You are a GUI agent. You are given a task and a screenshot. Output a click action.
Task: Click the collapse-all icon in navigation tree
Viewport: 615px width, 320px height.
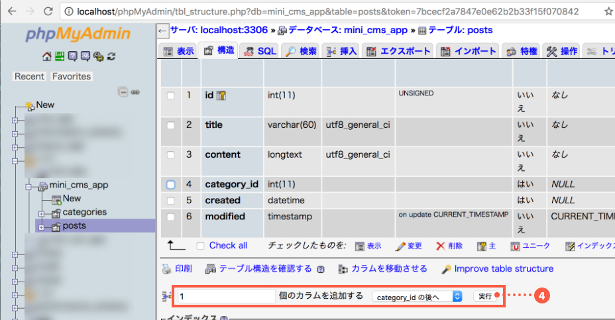[123, 92]
